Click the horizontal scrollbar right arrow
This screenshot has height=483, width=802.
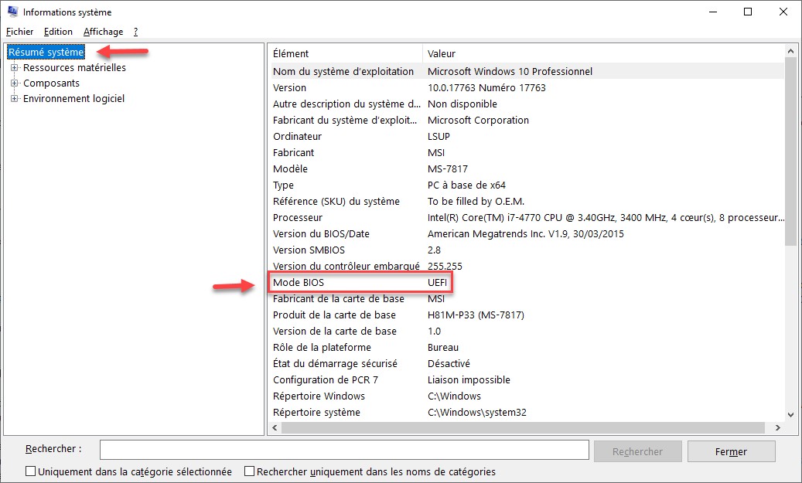click(x=777, y=427)
